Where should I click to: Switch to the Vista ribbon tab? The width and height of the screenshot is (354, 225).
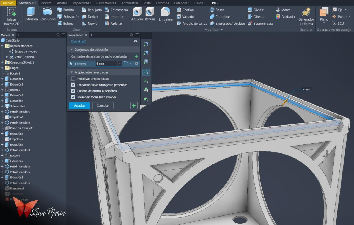pos(147,3)
